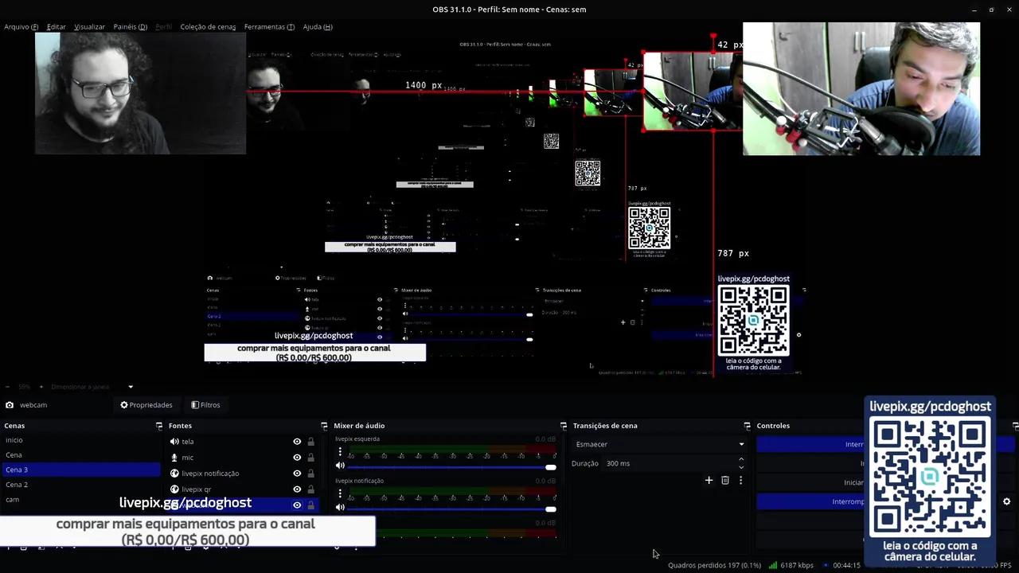
Task: Open the Editar menu
Action: [x=56, y=26]
